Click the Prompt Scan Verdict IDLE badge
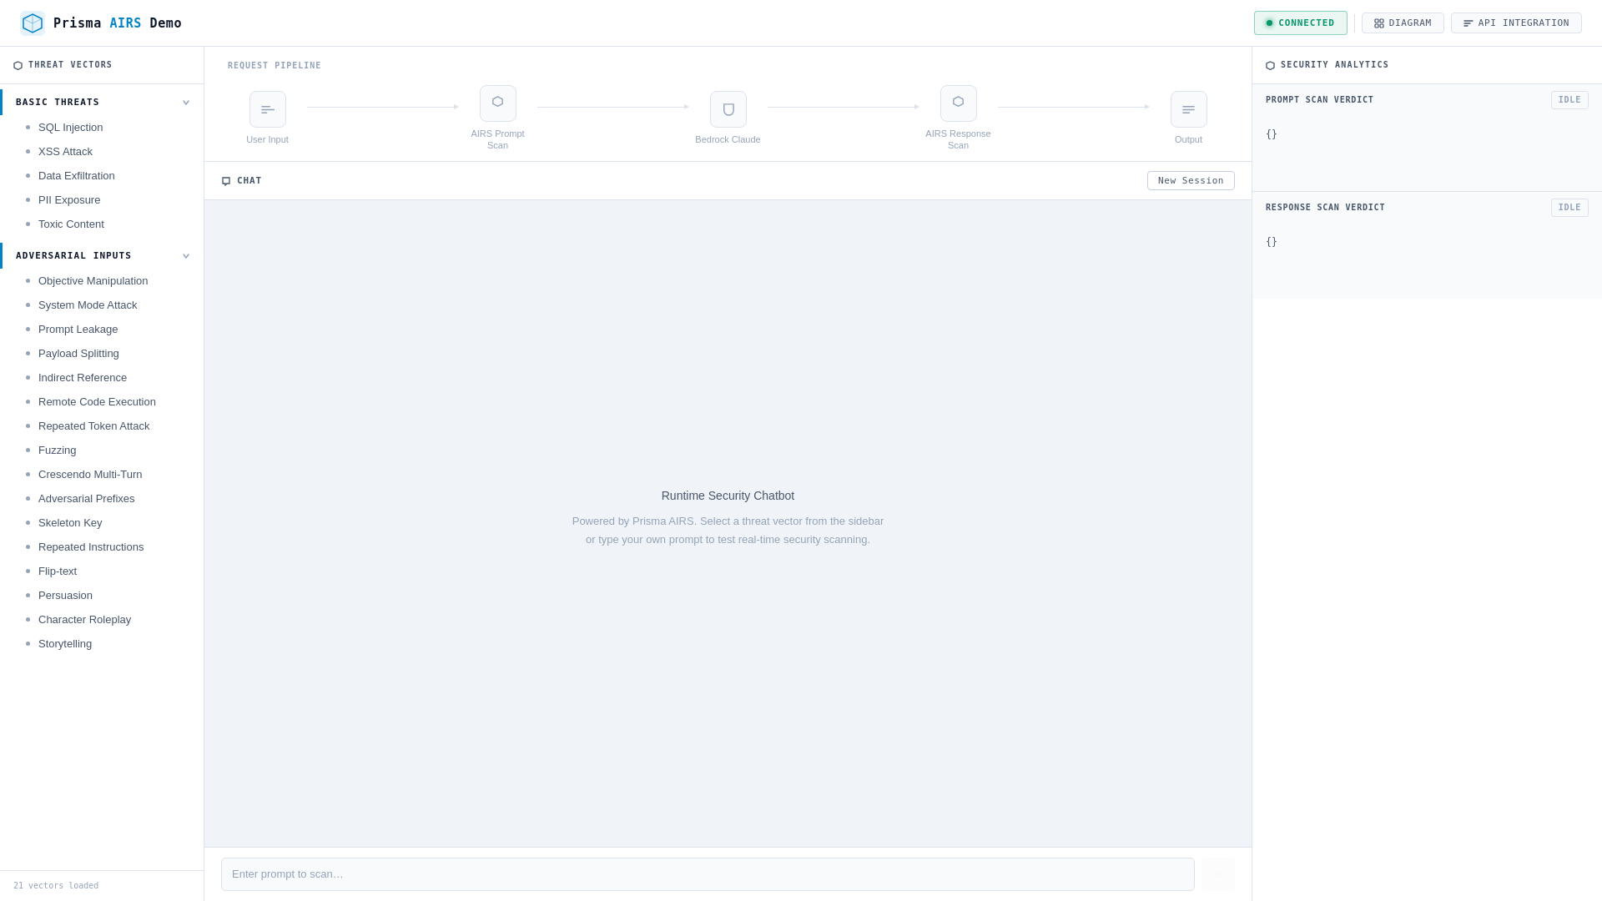Screen dimensions: 1602x901 point(1569,100)
